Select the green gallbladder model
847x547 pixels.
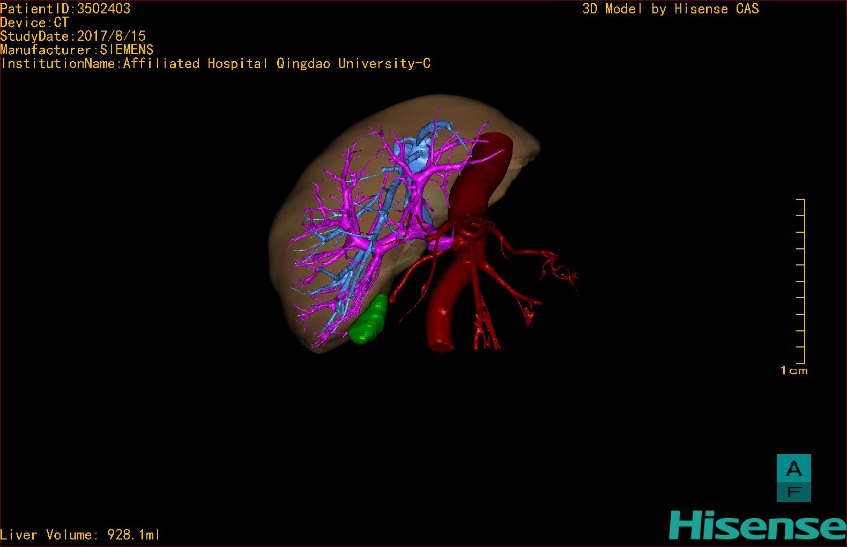pos(369,320)
